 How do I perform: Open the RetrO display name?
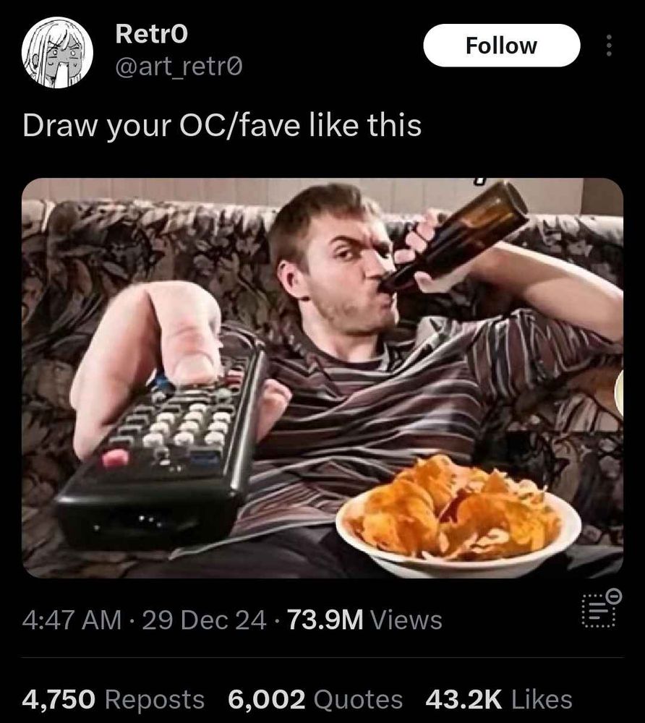(152, 34)
